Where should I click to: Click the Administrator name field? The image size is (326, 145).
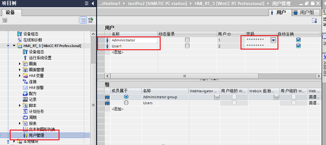[134, 40]
